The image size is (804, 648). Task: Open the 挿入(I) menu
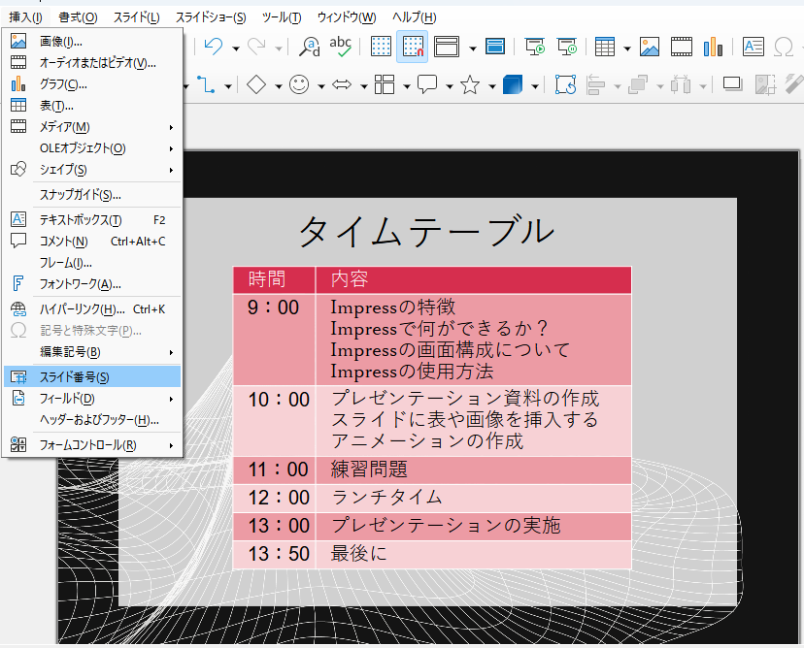click(25, 17)
